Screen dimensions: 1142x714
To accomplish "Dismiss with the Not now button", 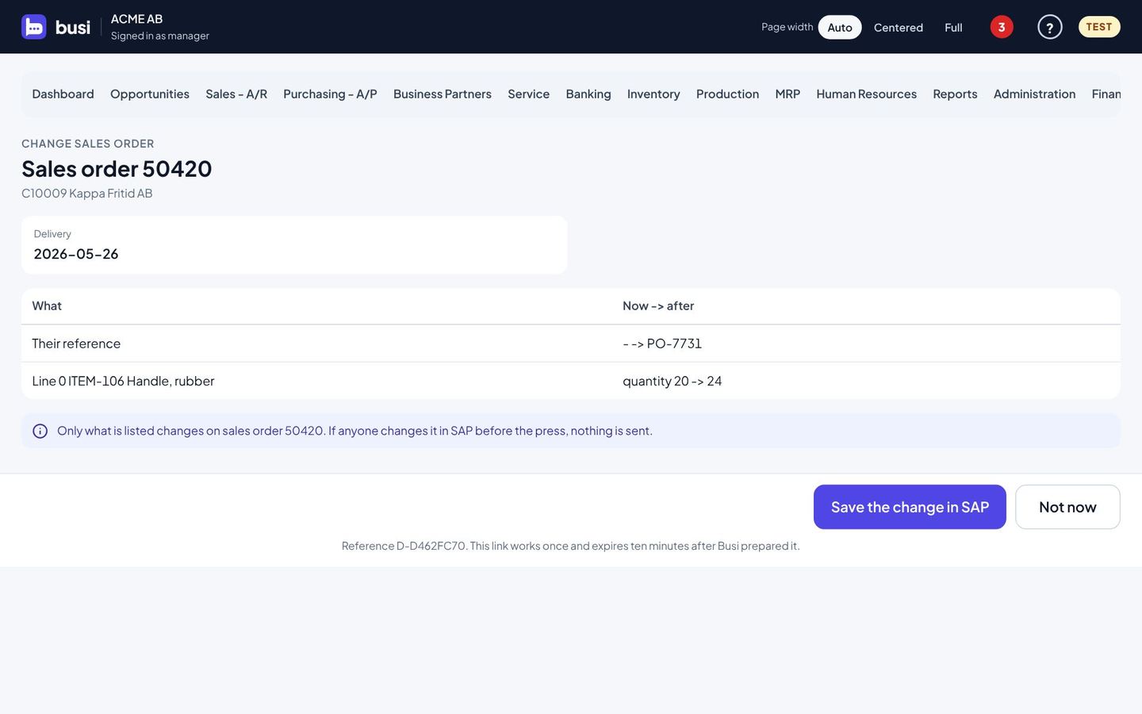I will pyautogui.click(x=1067, y=507).
